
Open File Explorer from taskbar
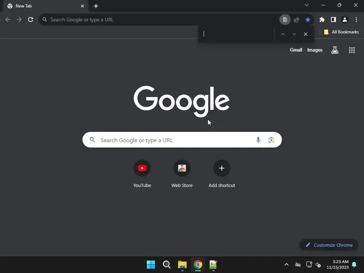coord(182,264)
